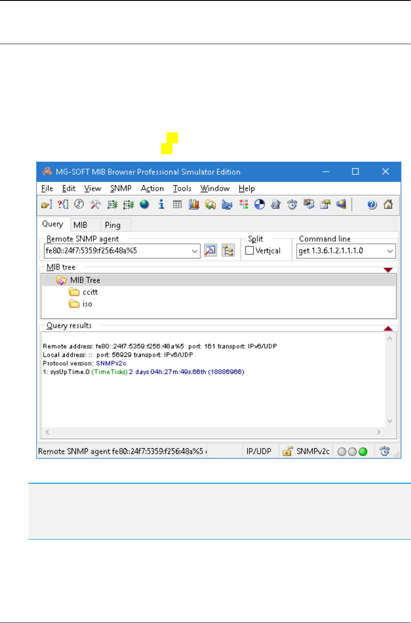Open the View menu

point(92,188)
